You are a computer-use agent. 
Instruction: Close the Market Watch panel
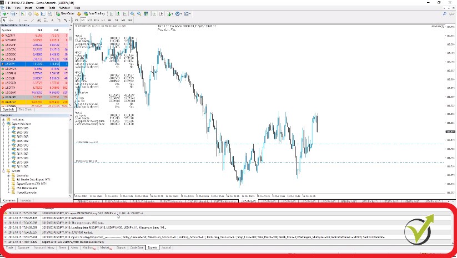(71, 26)
